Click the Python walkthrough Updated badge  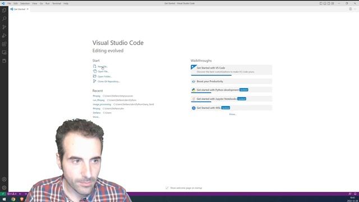[x=243, y=90]
